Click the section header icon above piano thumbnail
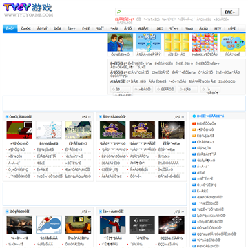248x248 pixels. [x=7, y=117]
